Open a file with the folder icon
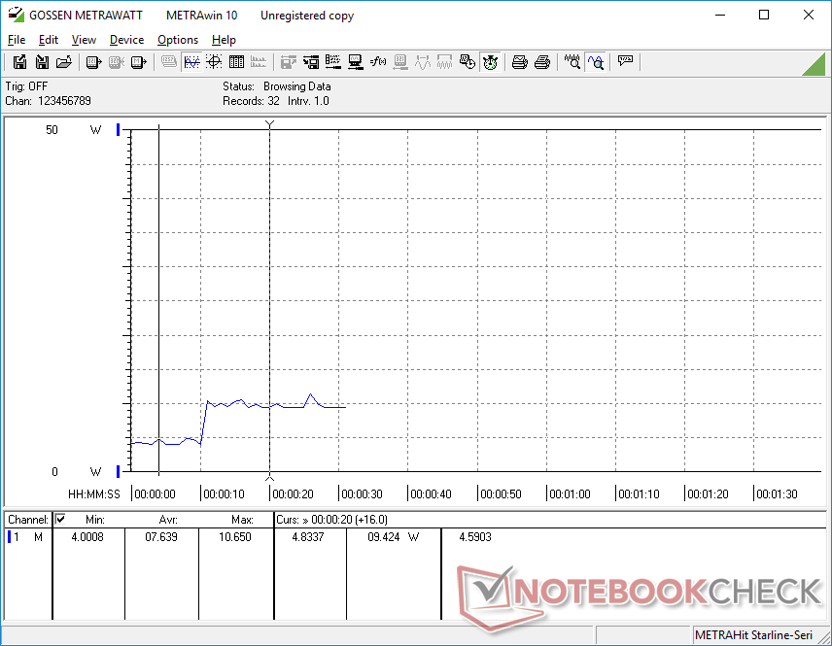The width and height of the screenshot is (832, 646). (x=64, y=62)
